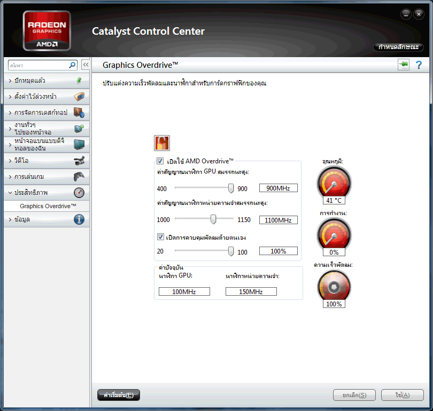This screenshot has width=433, height=411.
Task: Expand the การจัดการเดสก์ทอป section
Action: coord(47,113)
